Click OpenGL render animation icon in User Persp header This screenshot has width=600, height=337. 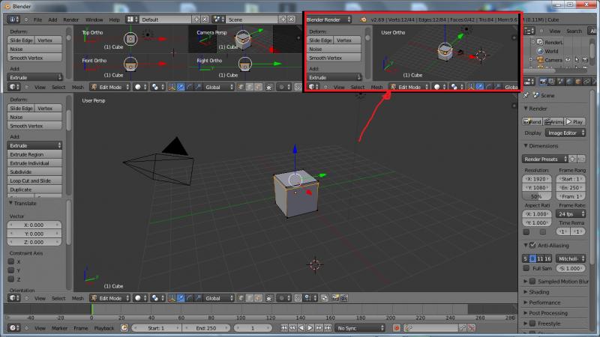[x=343, y=298]
